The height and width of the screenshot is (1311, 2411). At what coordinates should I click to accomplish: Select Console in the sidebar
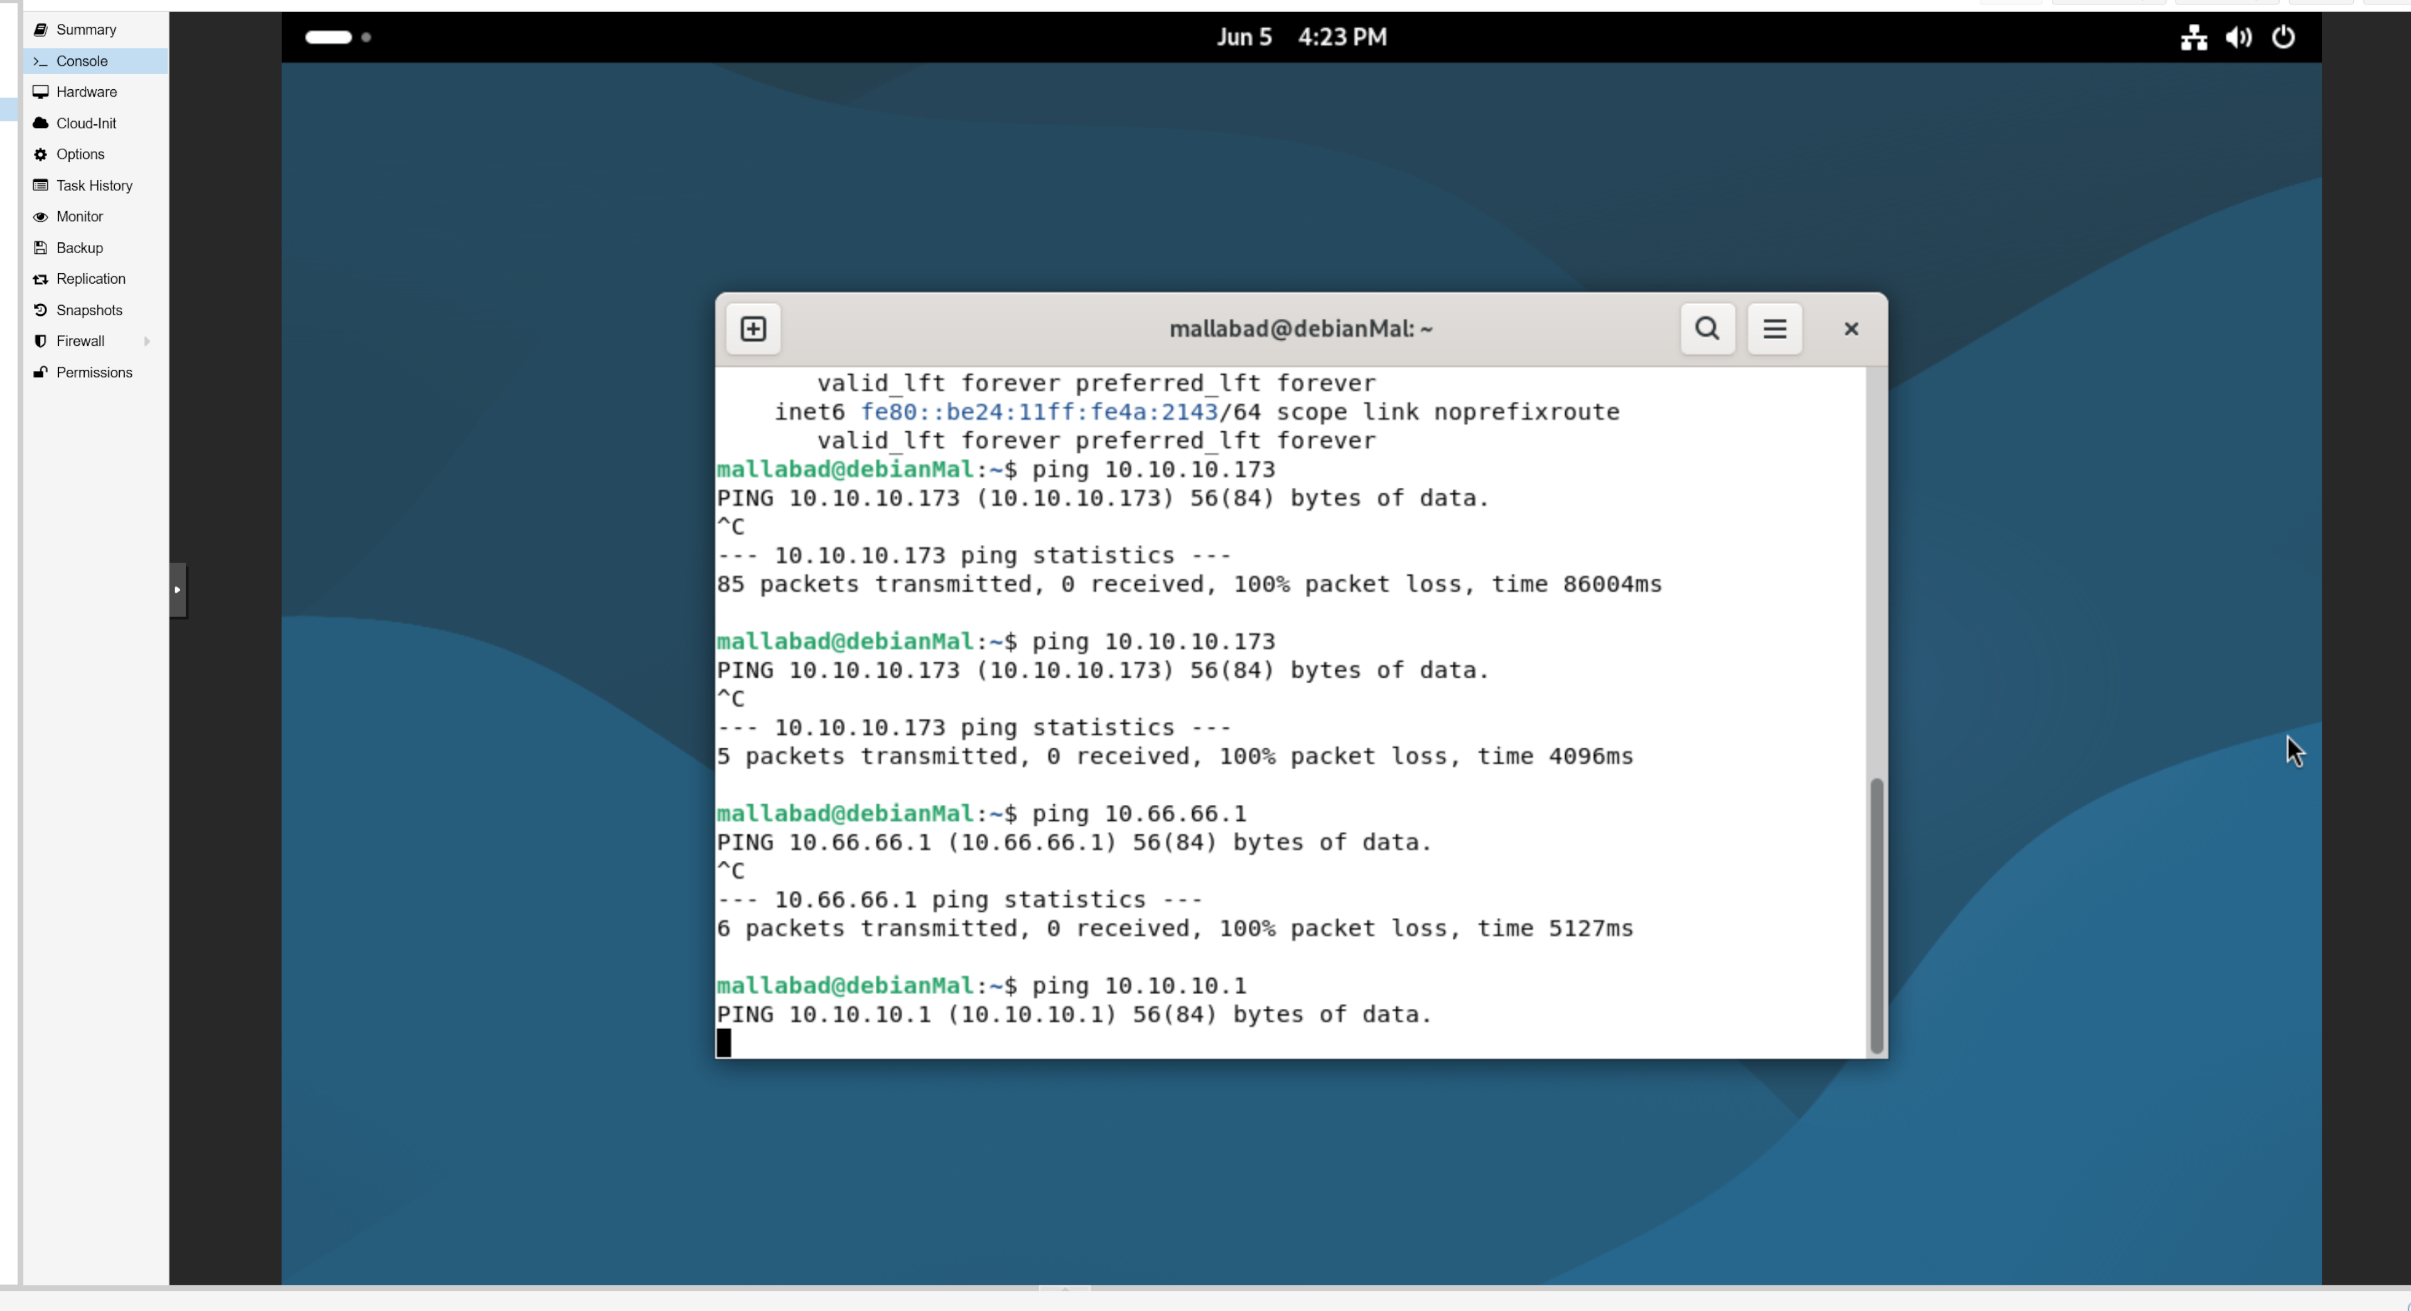(95, 61)
